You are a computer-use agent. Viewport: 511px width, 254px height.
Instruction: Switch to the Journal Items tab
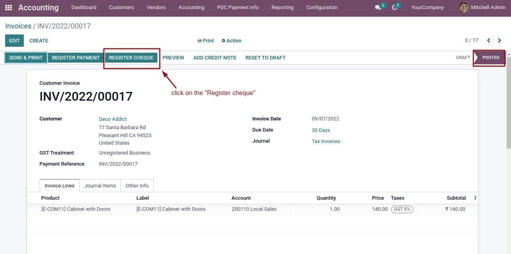(100, 185)
